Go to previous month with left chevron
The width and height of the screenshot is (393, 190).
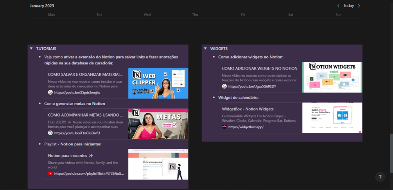pyautogui.click(x=338, y=6)
